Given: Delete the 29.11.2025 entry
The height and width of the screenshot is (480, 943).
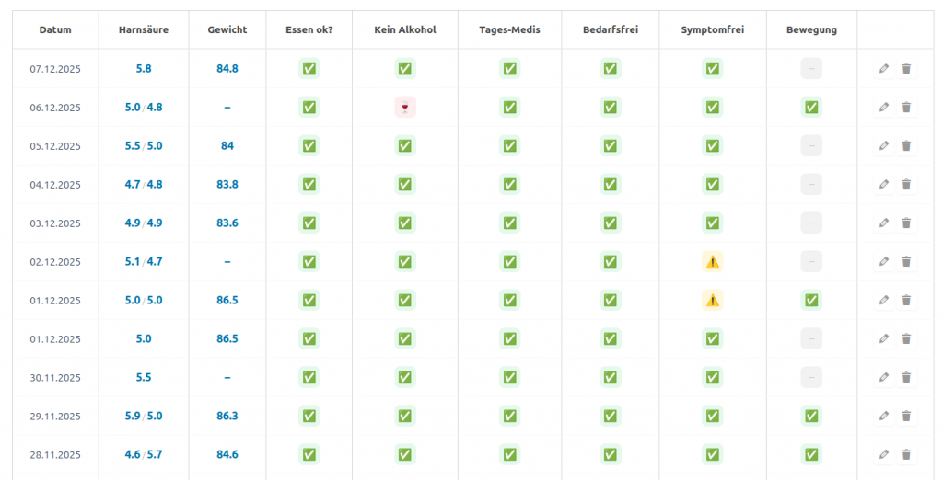Looking at the screenshot, I should point(906,417).
